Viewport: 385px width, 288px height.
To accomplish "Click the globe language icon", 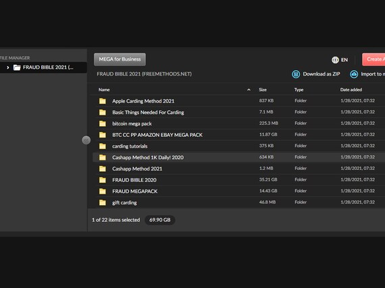I will 335,60.
